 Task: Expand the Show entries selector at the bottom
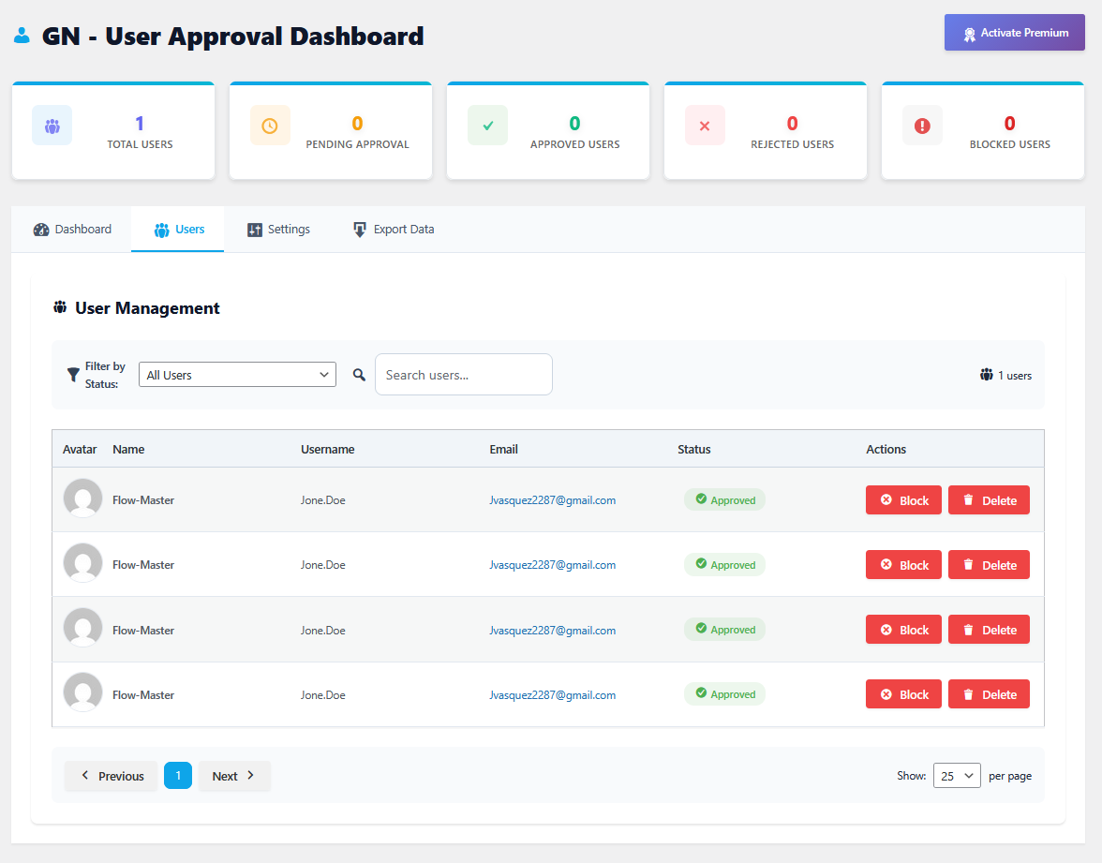(x=957, y=775)
